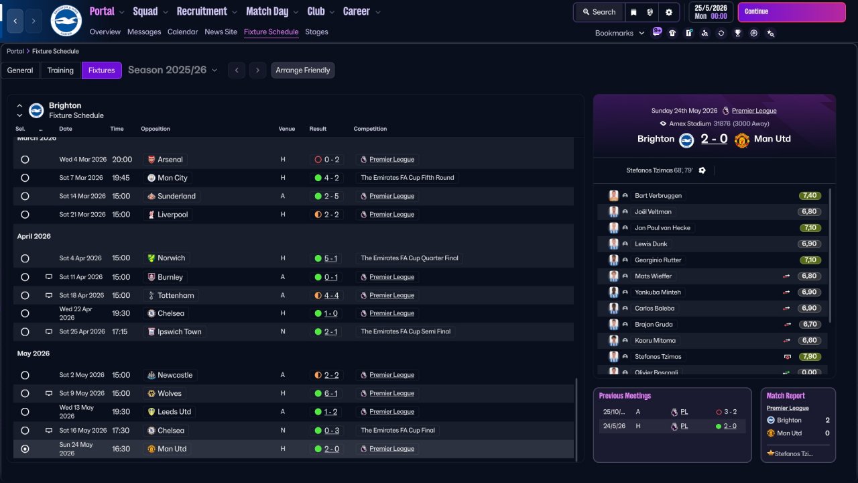Click Kaoru Mitoma's 6,60 rating badge

(x=810, y=341)
